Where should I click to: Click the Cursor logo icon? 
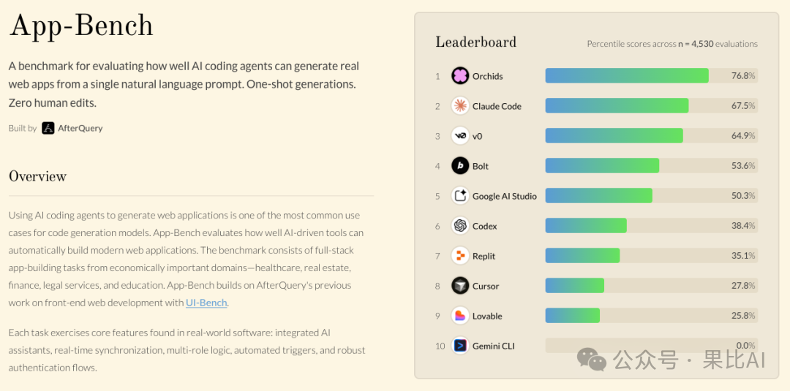[460, 286]
